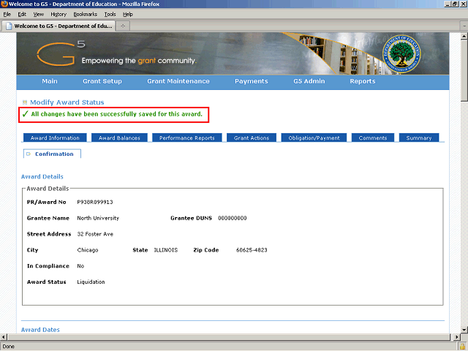Open the Edit menu
Image resolution: width=468 pixels, height=351 pixels.
click(x=22, y=15)
